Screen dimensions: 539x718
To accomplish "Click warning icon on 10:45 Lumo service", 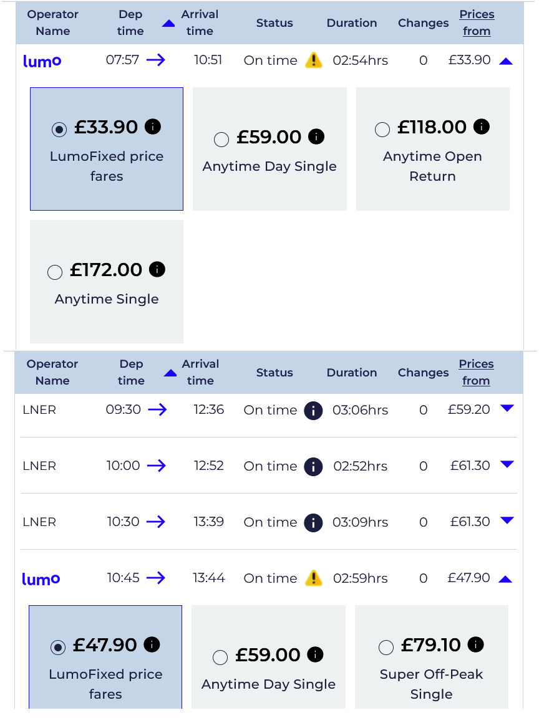I will click(314, 578).
